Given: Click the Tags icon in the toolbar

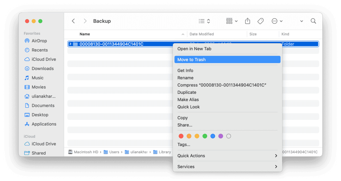Looking at the screenshot, I should [261, 21].
